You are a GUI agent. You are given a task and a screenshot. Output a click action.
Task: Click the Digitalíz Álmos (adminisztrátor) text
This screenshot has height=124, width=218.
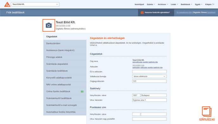pos(70,29)
